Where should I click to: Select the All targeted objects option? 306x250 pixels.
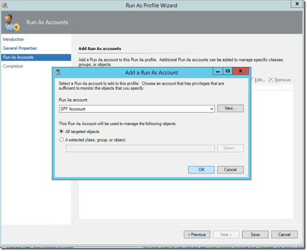tap(61, 132)
